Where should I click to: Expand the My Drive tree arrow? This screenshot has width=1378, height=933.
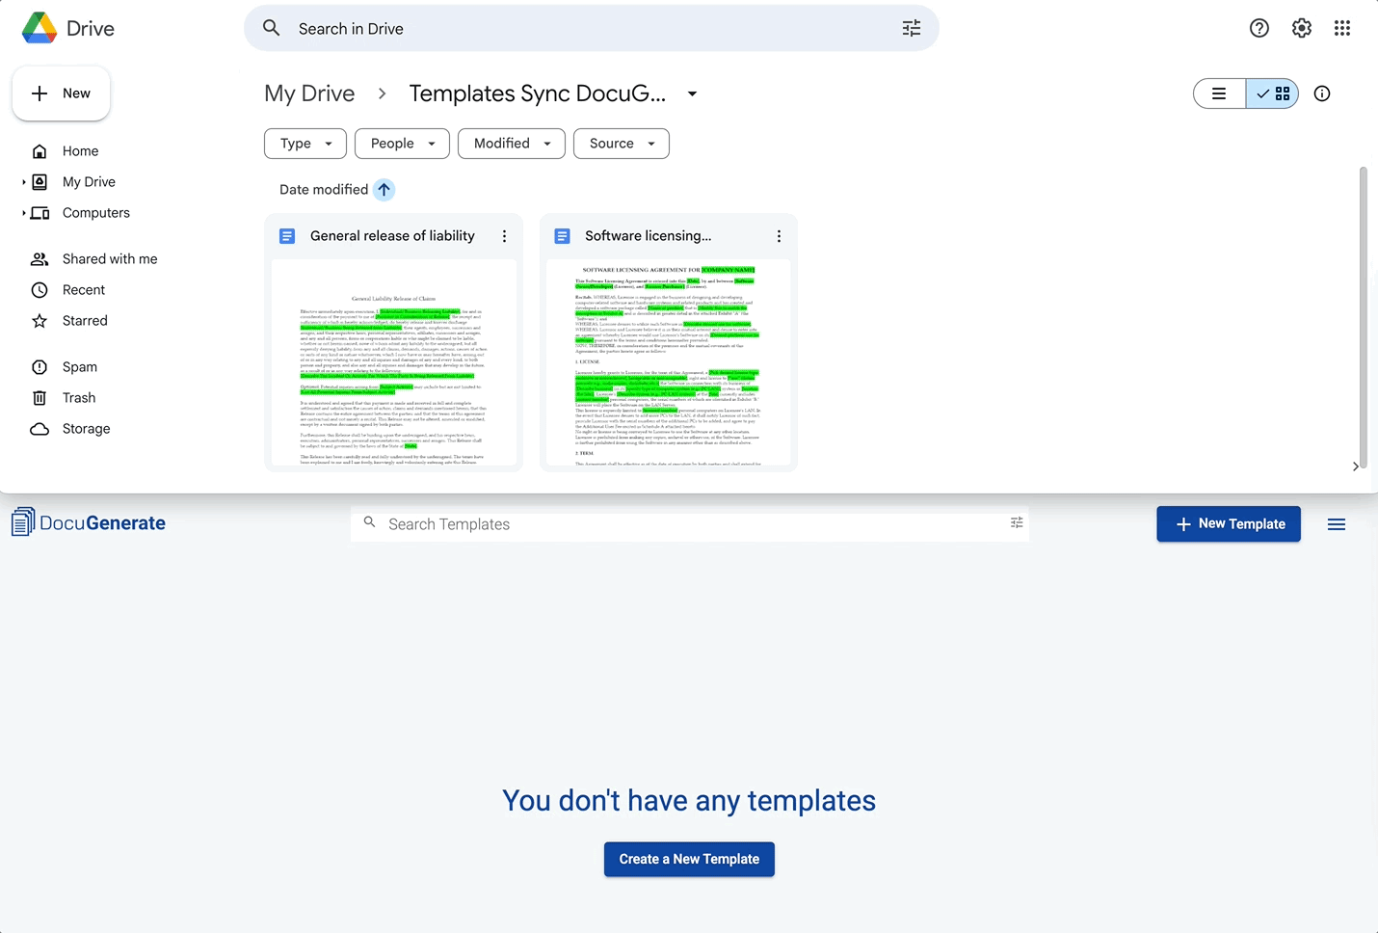(x=24, y=182)
